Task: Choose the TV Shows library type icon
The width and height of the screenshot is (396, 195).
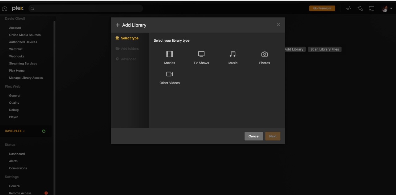Action: pyautogui.click(x=201, y=54)
